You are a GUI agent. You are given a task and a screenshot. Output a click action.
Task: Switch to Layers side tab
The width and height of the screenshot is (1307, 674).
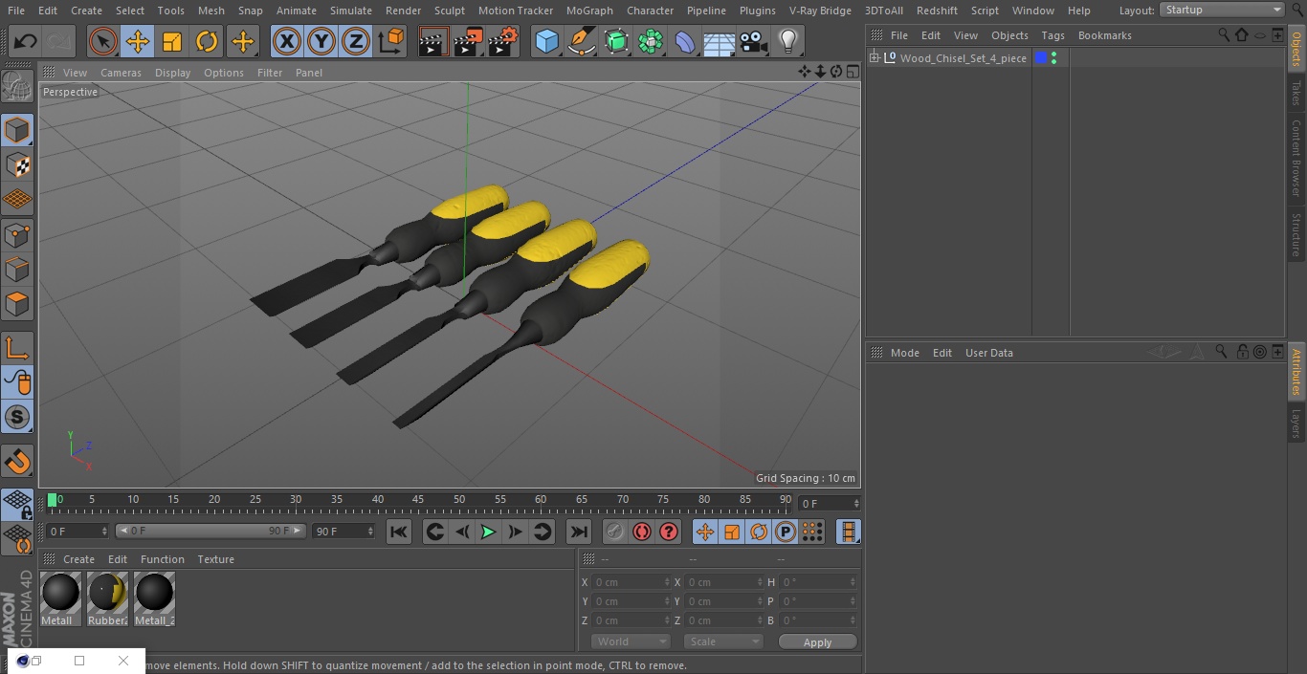click(x=1296, y=423)
